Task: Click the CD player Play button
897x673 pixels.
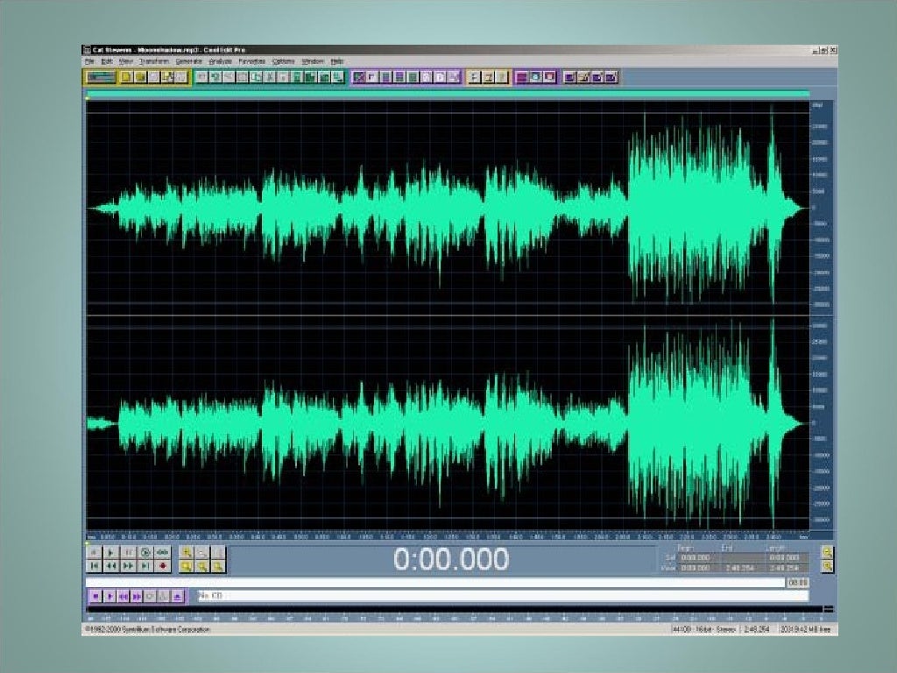Action: pyautogui.click(x=109, y=596)
